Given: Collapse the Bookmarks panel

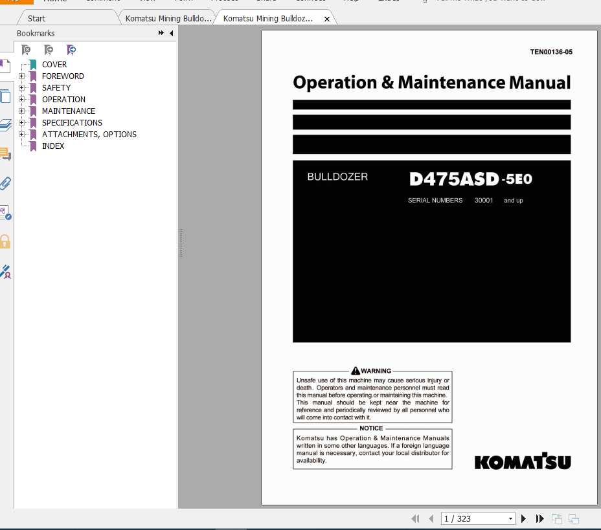Looking at the screenshot, I should [x=171, y=33].
